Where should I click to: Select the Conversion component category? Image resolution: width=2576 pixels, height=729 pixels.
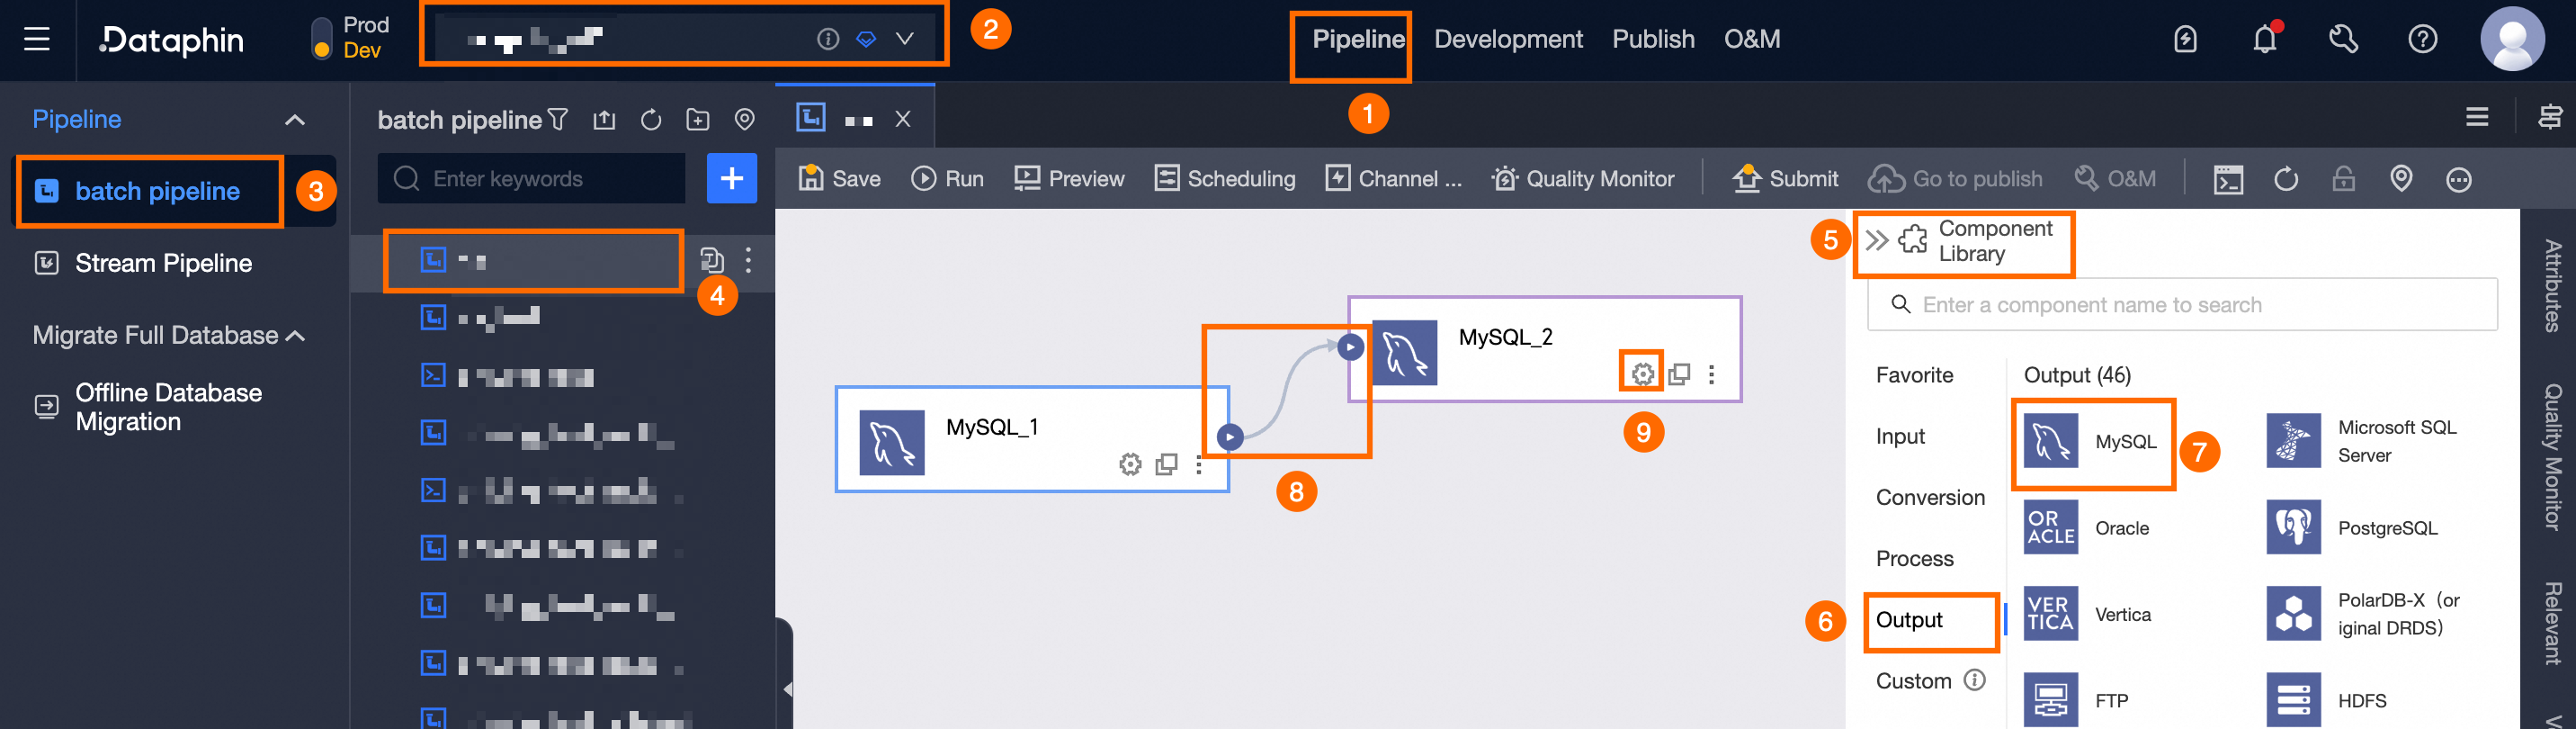point(1930,497)
